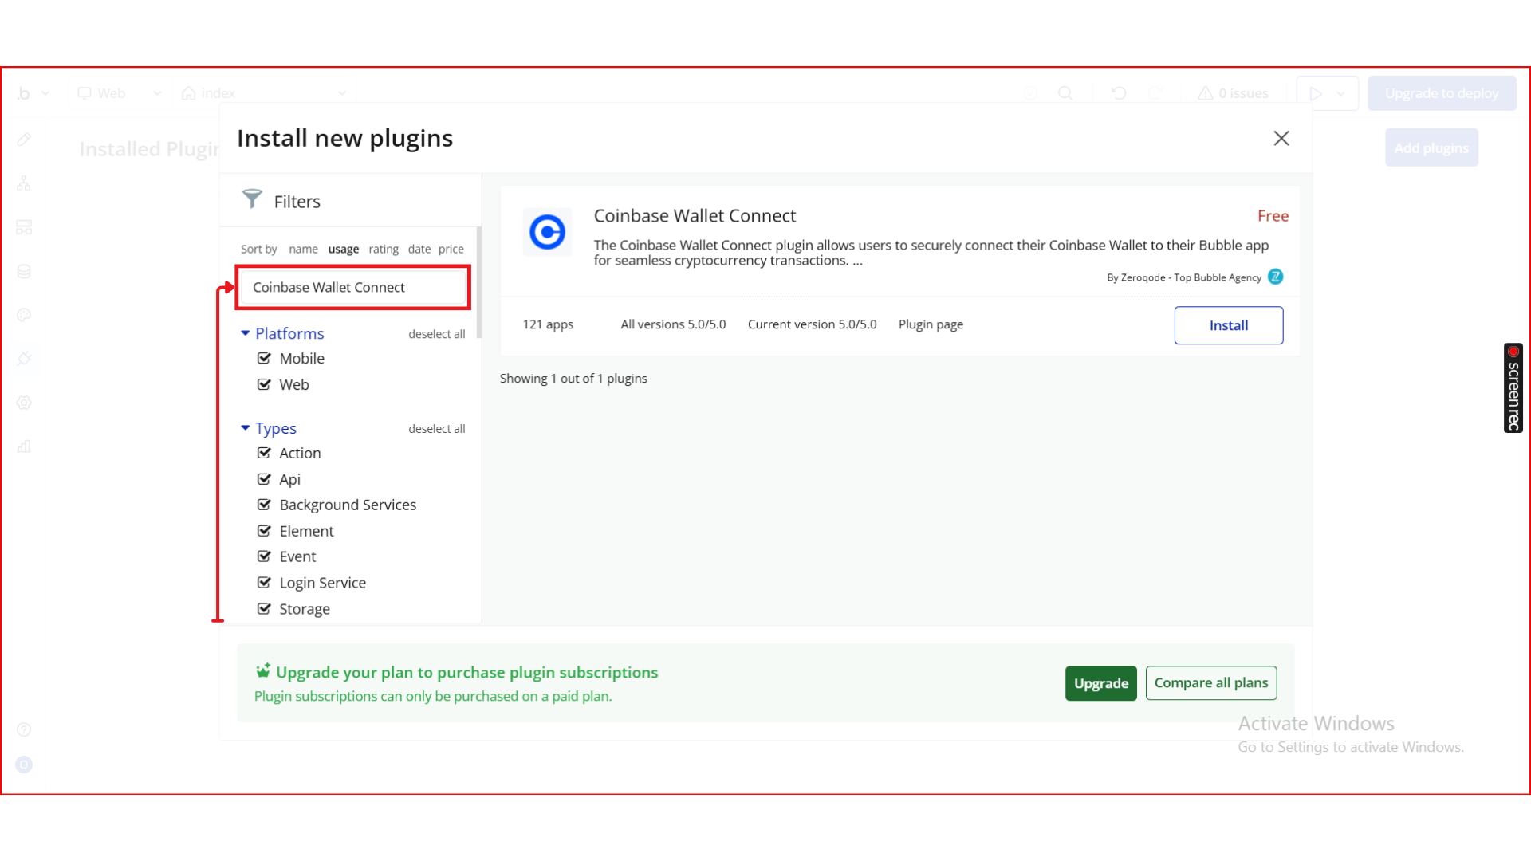Click the Preview play icon
The height and width of the screenshot is (861, 1531).
tap(1316, 93)
